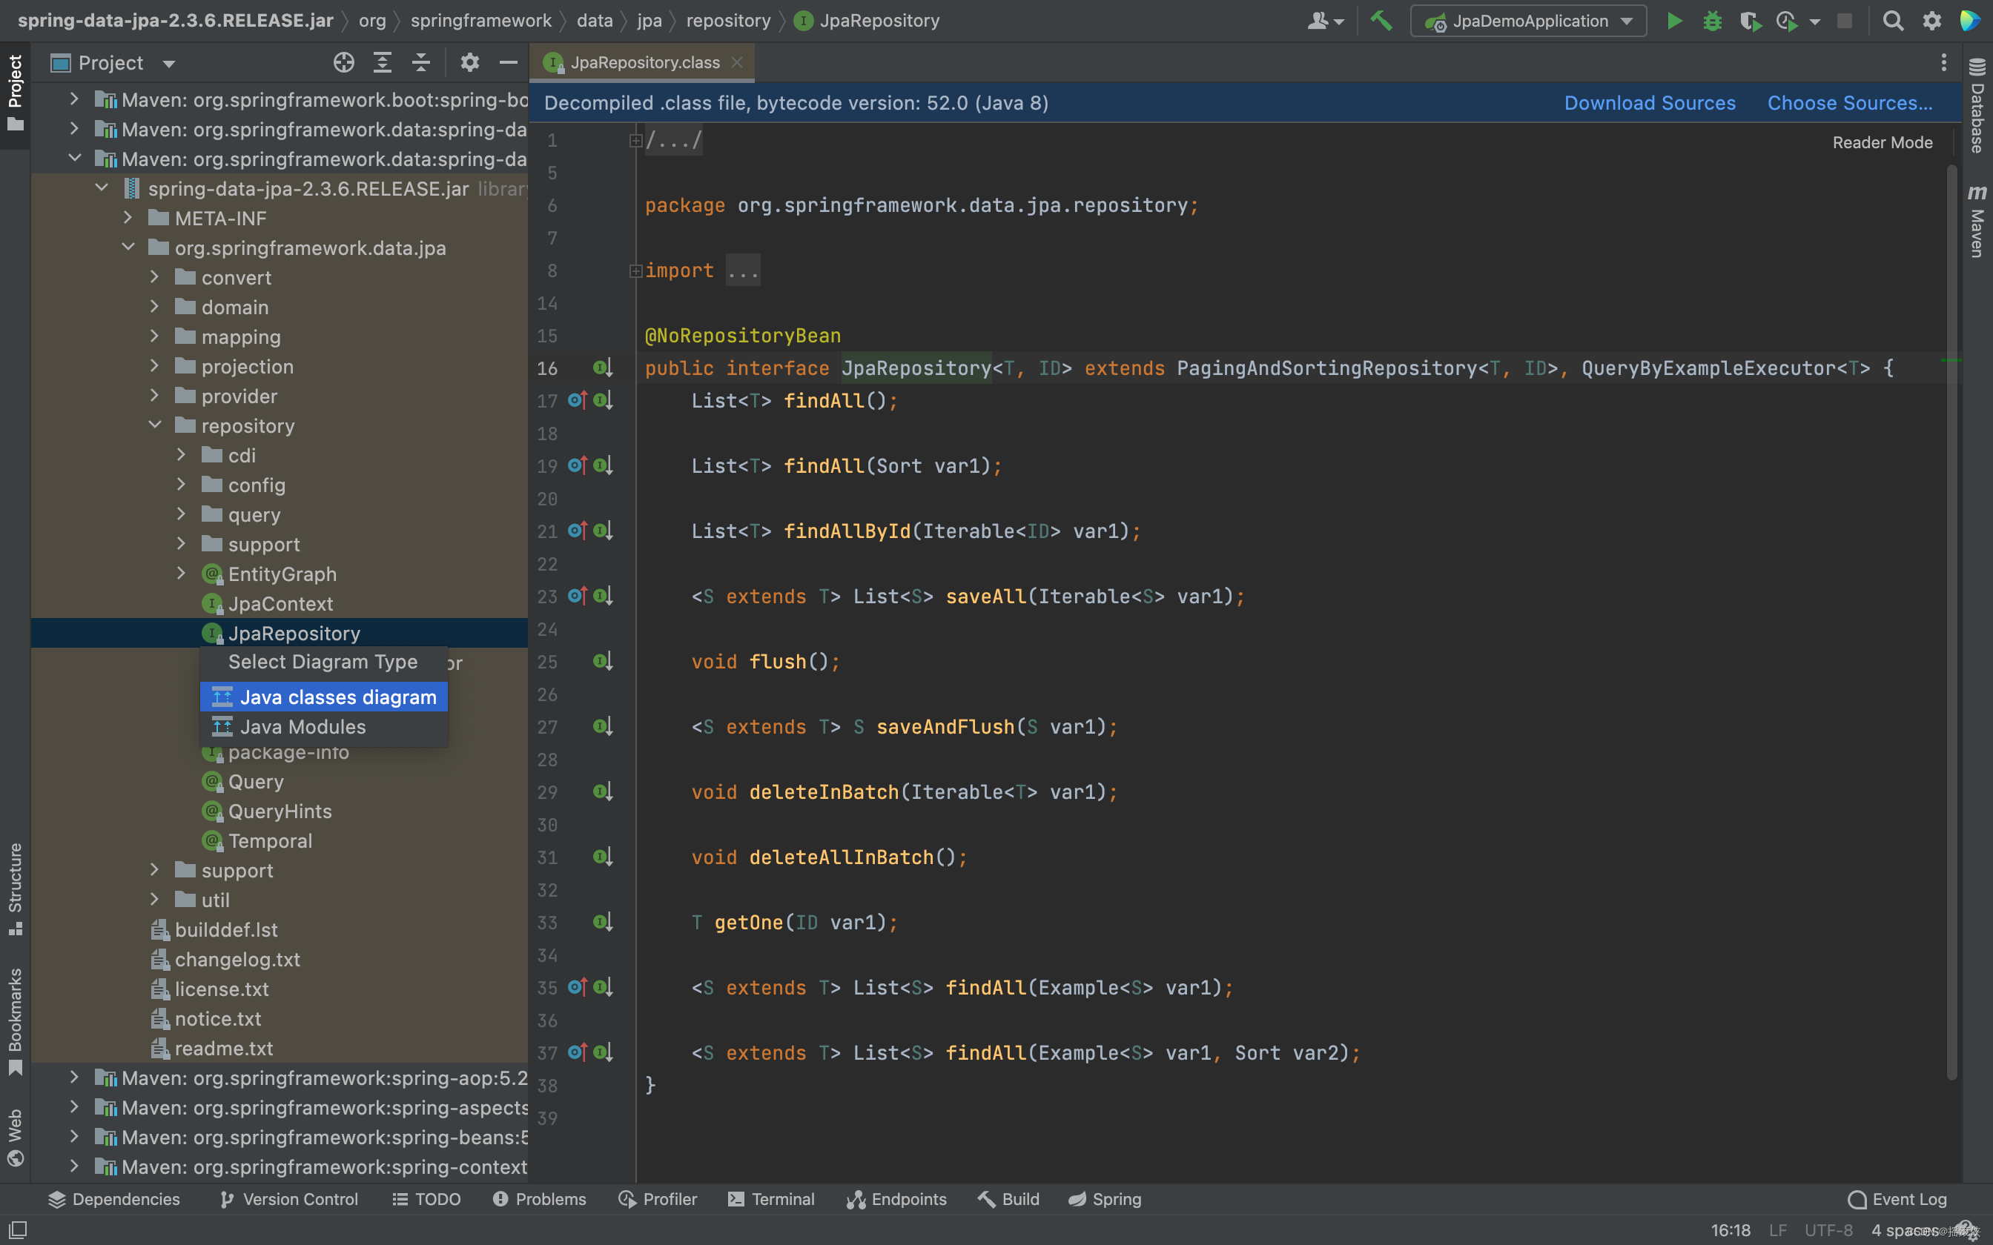
Task: Click the editor vertical scrollbar
Action: tap(1951, 622)
